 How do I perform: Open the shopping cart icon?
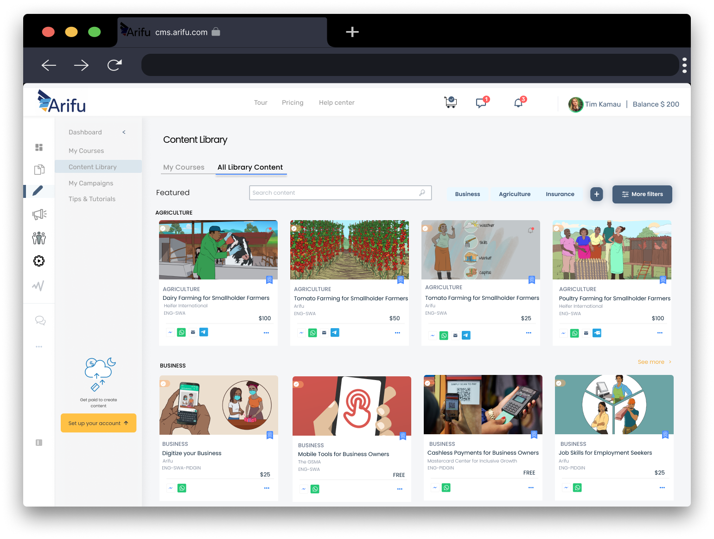(450, 102)
